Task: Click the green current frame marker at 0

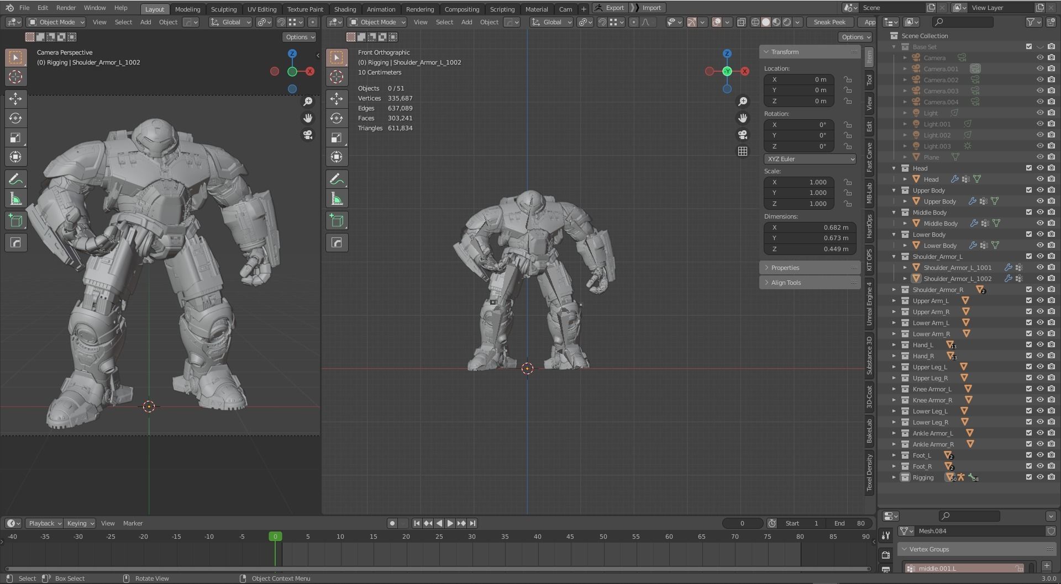Action: 275,537
